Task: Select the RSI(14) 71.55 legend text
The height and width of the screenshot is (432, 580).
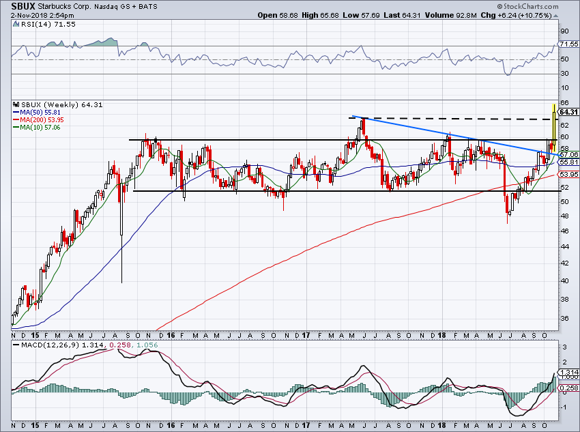Action: [48, 24]
